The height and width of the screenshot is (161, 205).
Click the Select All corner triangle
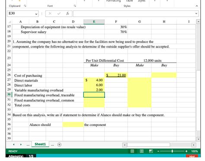click(x=10, y=22)
